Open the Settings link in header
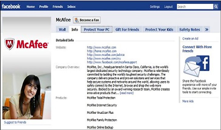The width and height of the screenshot is (221, 130). tap(155, 7)
